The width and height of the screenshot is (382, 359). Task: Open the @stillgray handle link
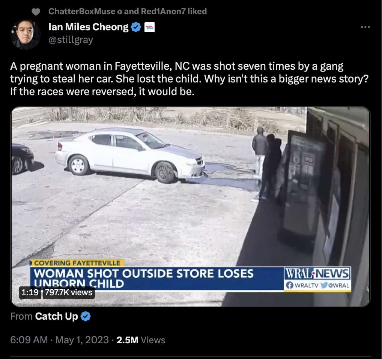[x=71, y=40]
